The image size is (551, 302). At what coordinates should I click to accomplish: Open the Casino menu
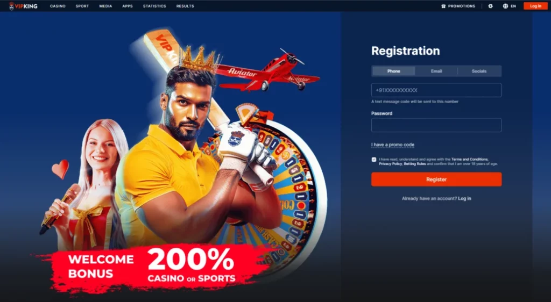tap(58, 6)
